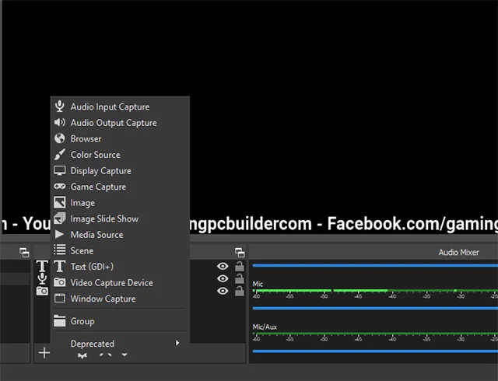Viewport: 498px width, 381px height.
Task: Choose Audio Input Capture from the source menu
Action: 120,107
